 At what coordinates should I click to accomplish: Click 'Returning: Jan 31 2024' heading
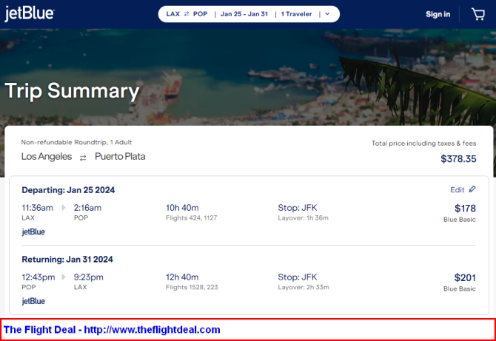coord(67,259)
